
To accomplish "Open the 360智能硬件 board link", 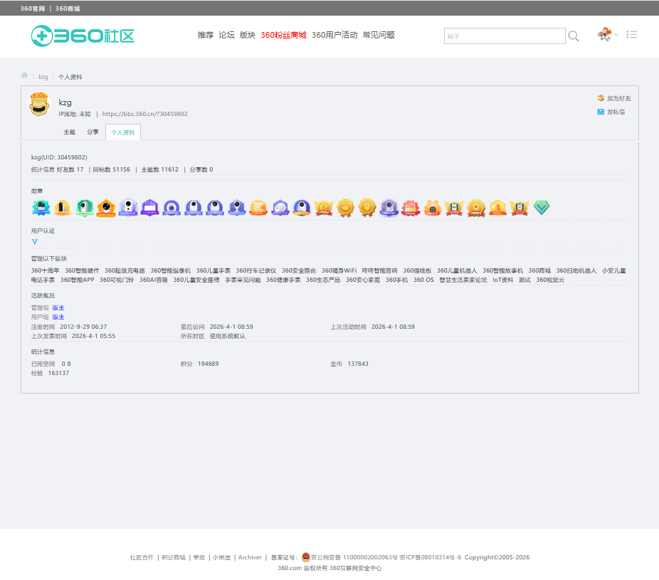I will pyautogui.click(x=82, y=270).
